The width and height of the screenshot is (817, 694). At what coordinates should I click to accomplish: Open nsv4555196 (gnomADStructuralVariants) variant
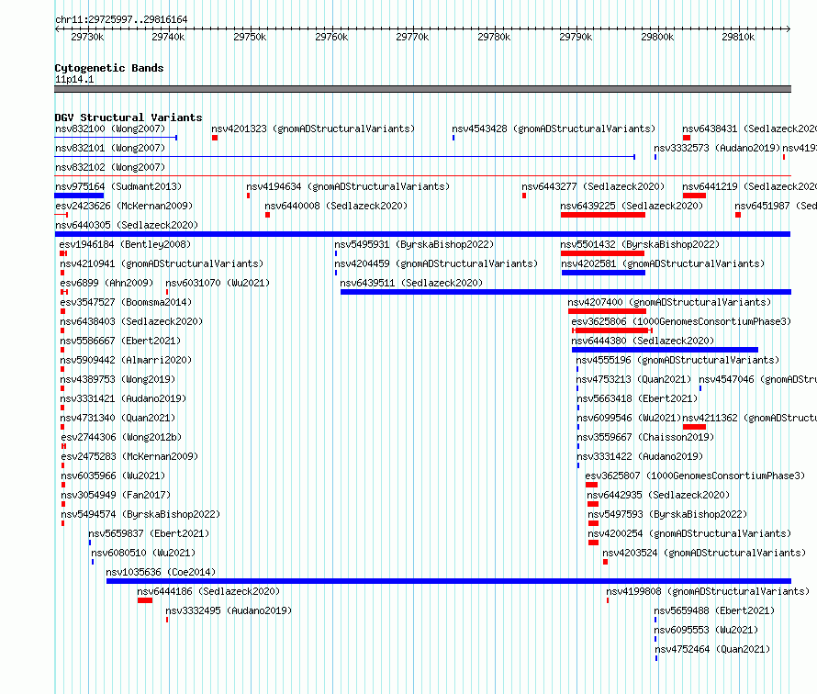pyautogui.click(x=677, y=360)
